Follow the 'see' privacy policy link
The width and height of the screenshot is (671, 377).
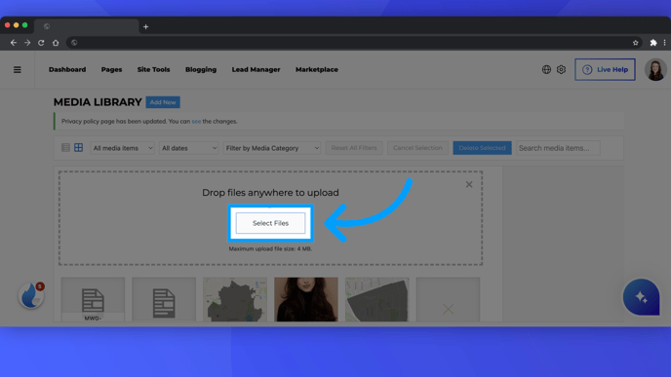pyautogui.click(x=196, y=122)
